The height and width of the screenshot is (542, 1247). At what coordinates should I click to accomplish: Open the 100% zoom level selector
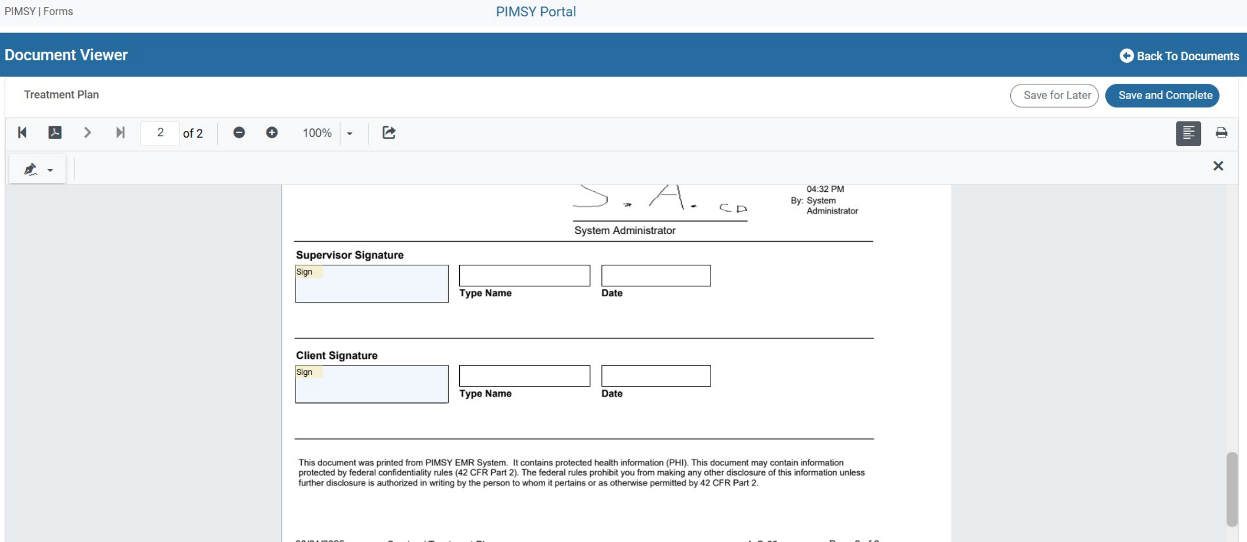[x=316, y=133]
